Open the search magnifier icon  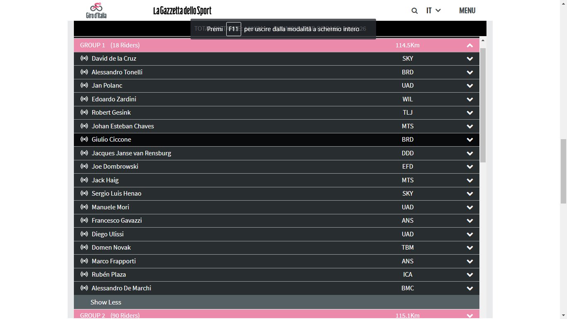[414, 11]
